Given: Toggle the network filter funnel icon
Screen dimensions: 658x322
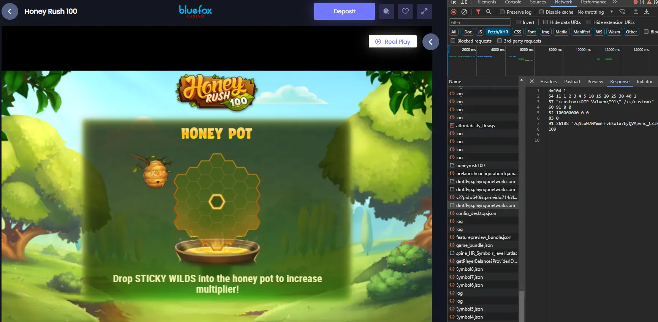Looking at the screenshot, I should coord(478,12).
